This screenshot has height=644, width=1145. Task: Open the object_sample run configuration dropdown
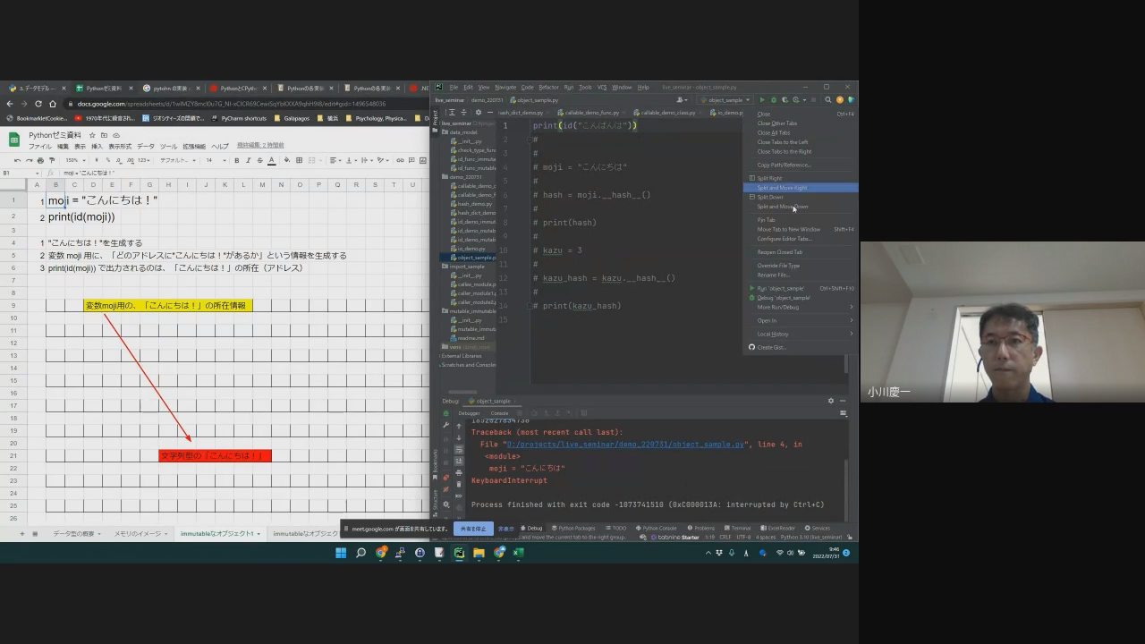pos(725,100)
